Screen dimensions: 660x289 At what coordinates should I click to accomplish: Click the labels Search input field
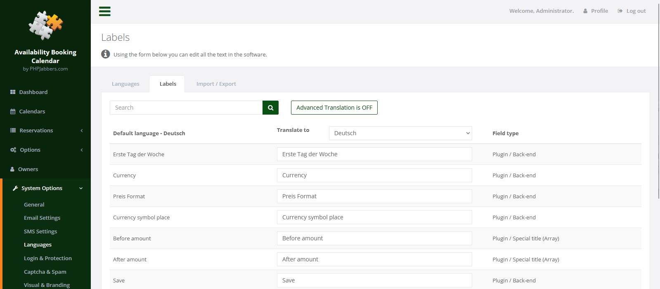(x=186, y=108)
